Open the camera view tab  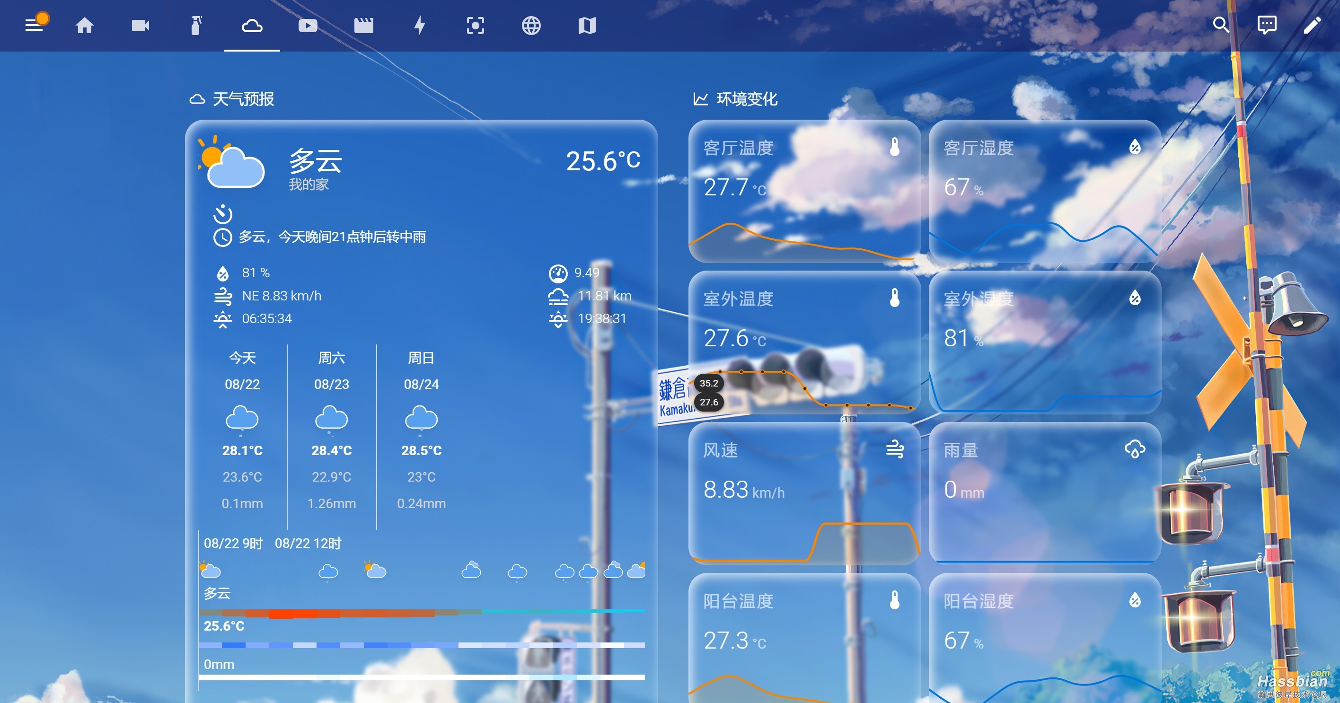click(141, 26)
